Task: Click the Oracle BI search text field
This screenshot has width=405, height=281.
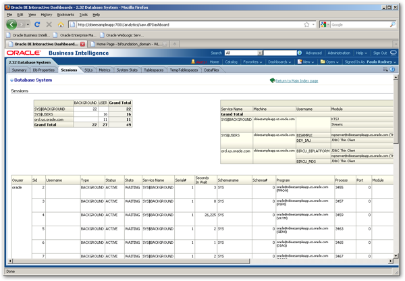Action: pyautogui.click(x=280, y=53)
